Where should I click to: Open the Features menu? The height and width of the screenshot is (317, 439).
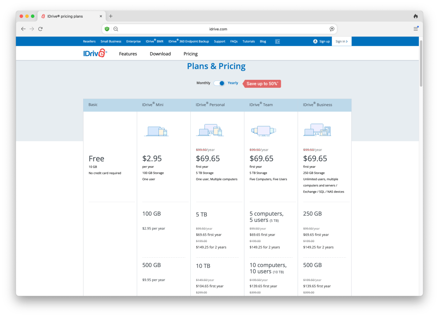(128, 54)
